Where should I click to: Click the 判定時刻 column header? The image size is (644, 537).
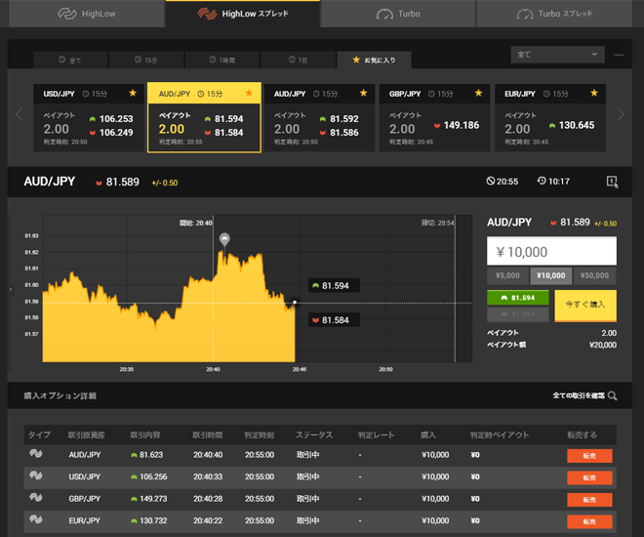click(259, 434)
